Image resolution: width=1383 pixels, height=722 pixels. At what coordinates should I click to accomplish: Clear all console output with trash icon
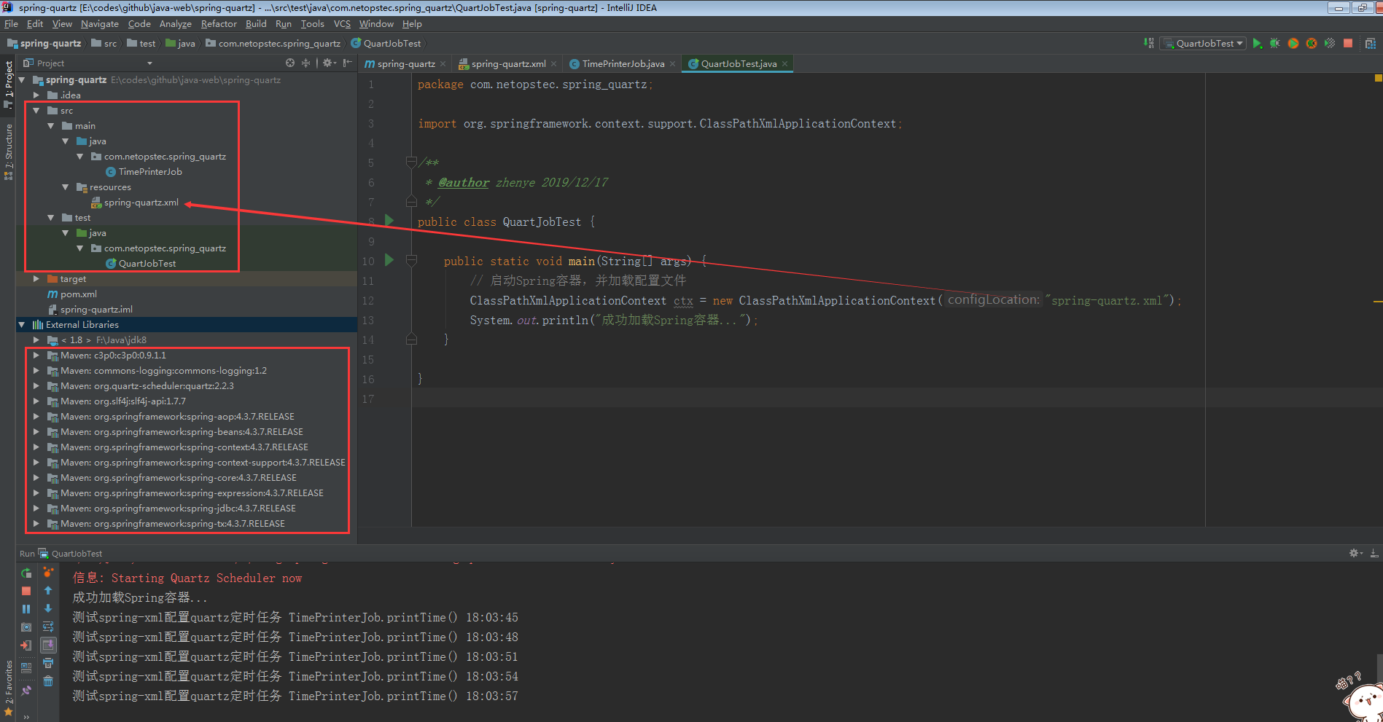click(x=48, y=681)
